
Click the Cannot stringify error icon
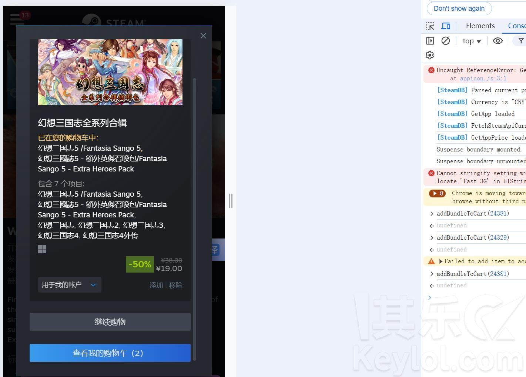click(431, 173)
